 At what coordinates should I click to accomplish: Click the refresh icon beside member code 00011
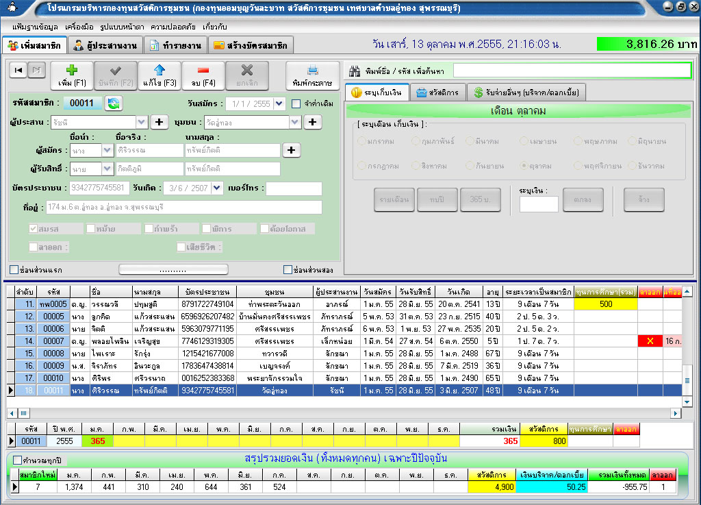[x=113, y=103]
